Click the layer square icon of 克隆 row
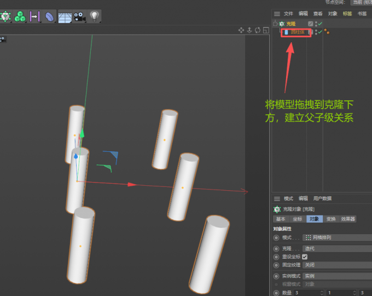Image resolution: width=372 pixels, height=296 pixels. (x=310, y=24)
